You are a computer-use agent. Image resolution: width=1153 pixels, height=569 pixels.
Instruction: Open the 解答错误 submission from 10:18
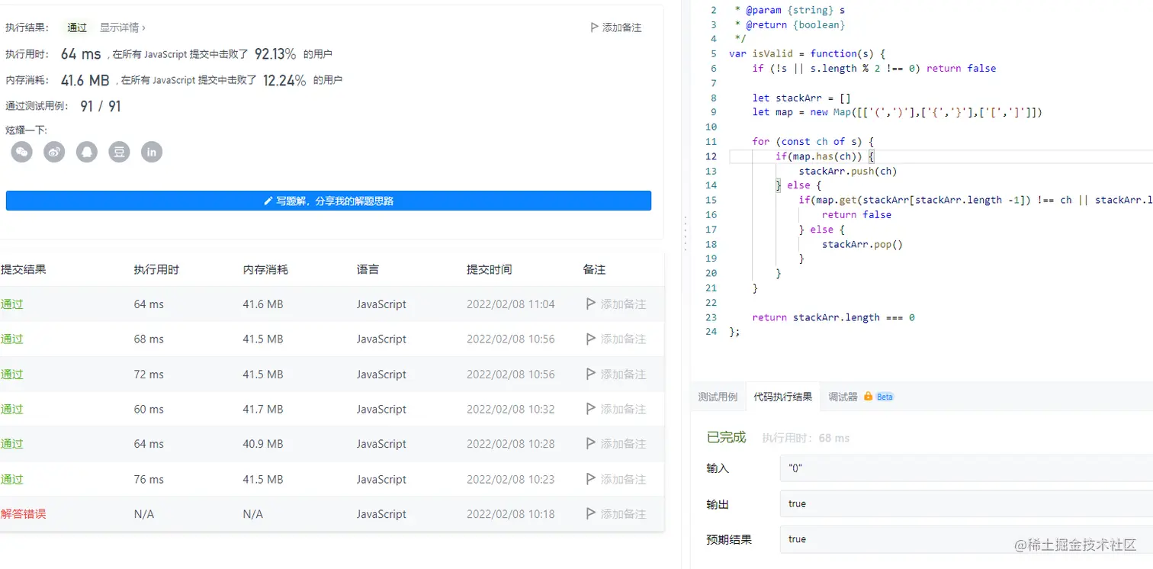tap(24, 514)
